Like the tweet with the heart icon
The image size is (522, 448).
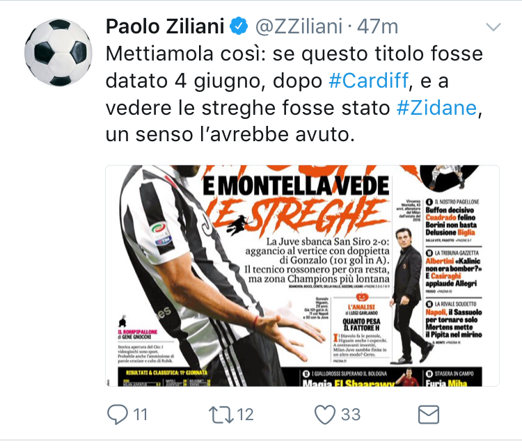tap(325, 415)
